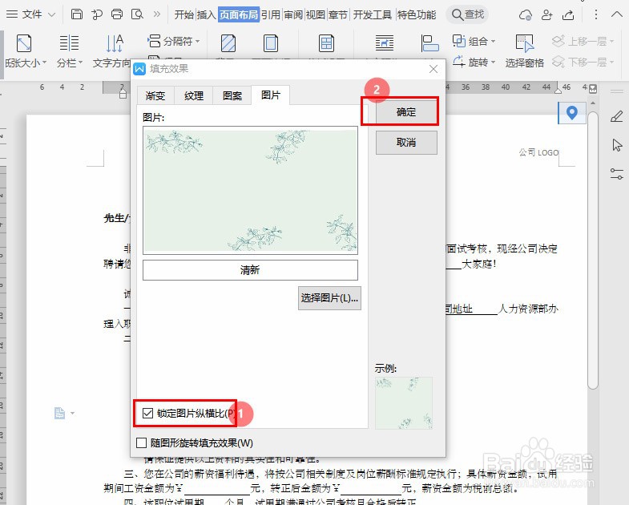Open the 特色功能 ribbon tab

[x=417, y=15]
